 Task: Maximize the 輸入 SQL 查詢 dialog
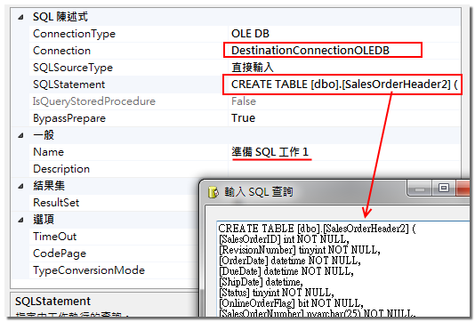pyautogui.click(x=444, y=189)
